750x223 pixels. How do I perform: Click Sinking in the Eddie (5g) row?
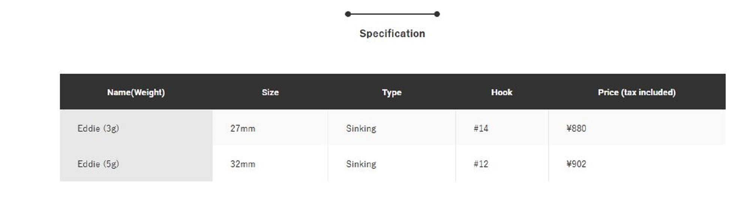[361, 164]
